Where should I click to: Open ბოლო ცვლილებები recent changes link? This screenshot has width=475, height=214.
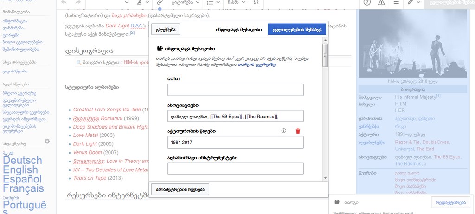(x=22, y=42)
